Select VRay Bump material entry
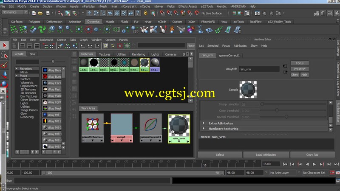 pos(52,77)
